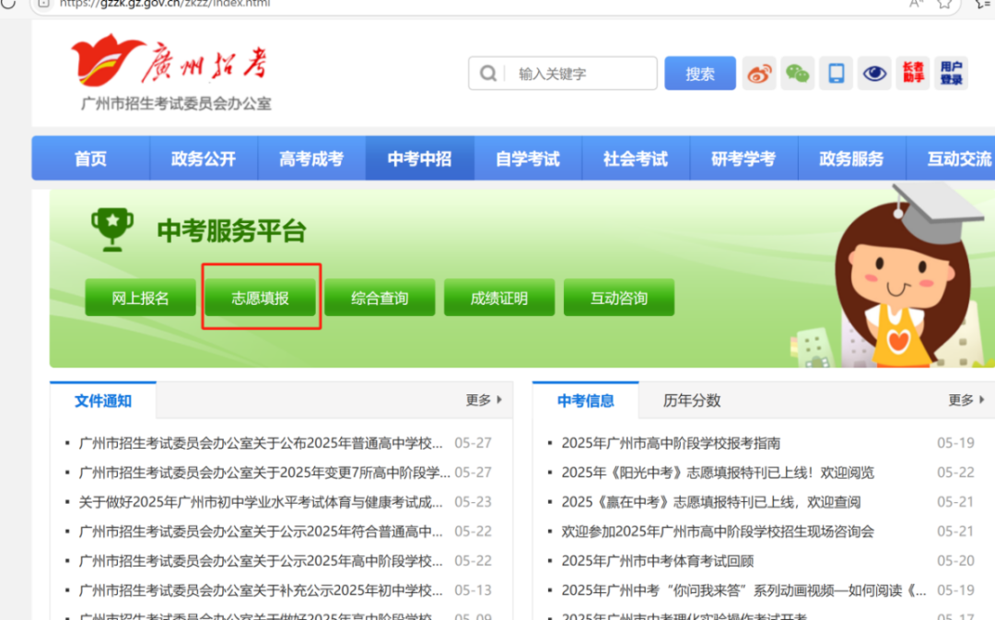
Task: Switch to the 历年分数 tab
Action: click(692, 401)
